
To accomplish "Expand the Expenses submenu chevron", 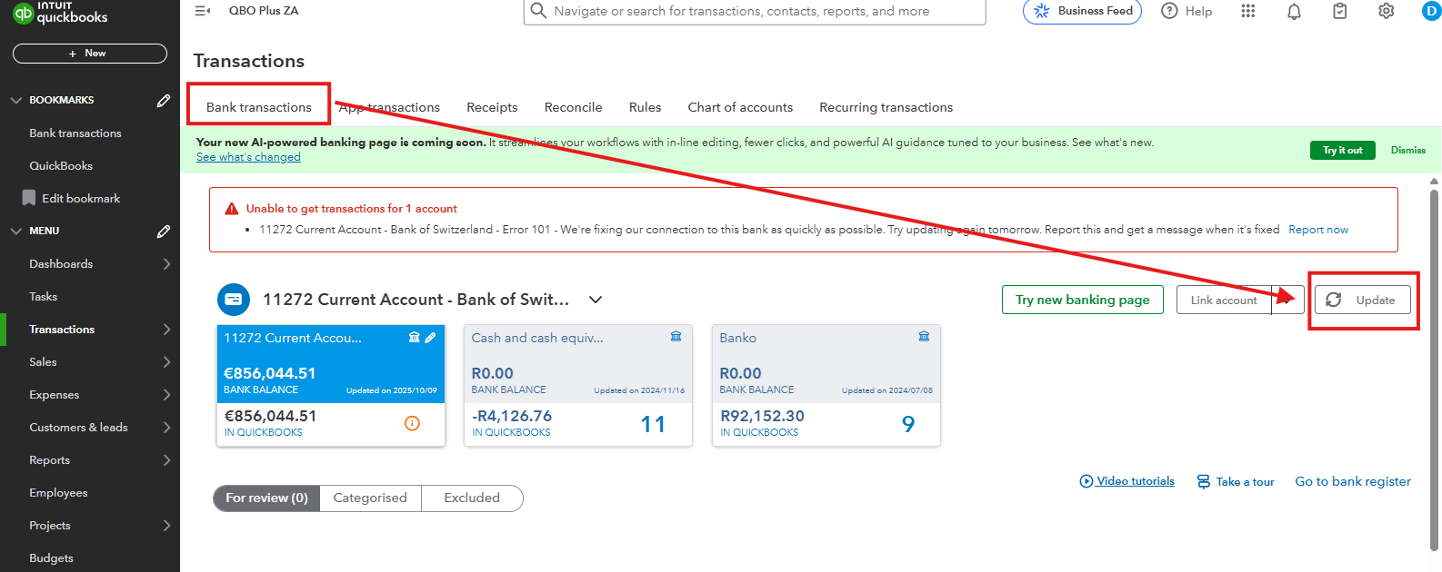I will (x=166, y=394).
